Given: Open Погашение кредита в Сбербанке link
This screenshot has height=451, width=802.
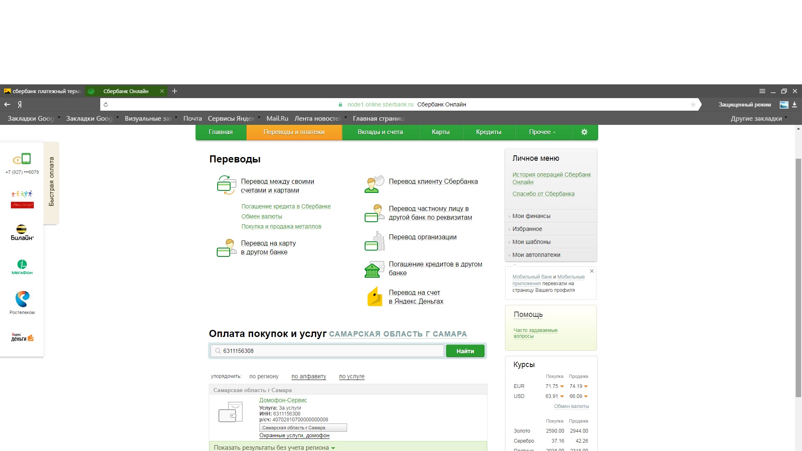Looking at the screenshot, I should point(286,206).
